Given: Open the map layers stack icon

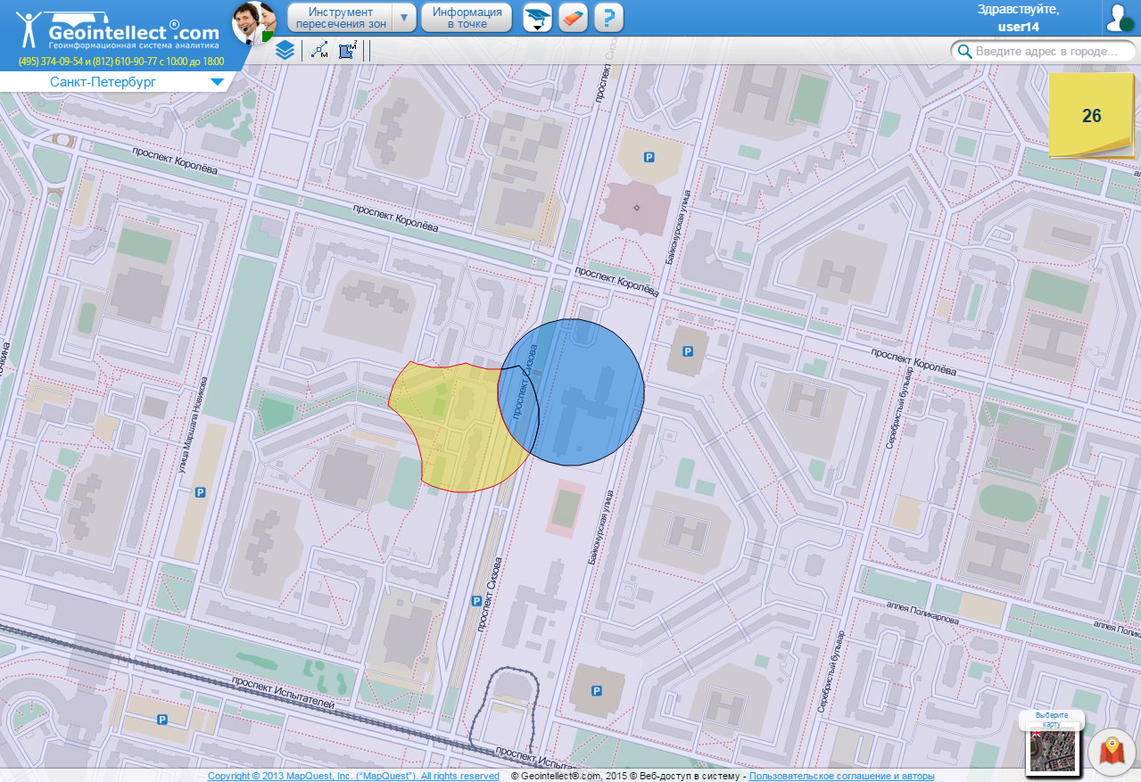Looking at the screenshot, I should [285, 50].
